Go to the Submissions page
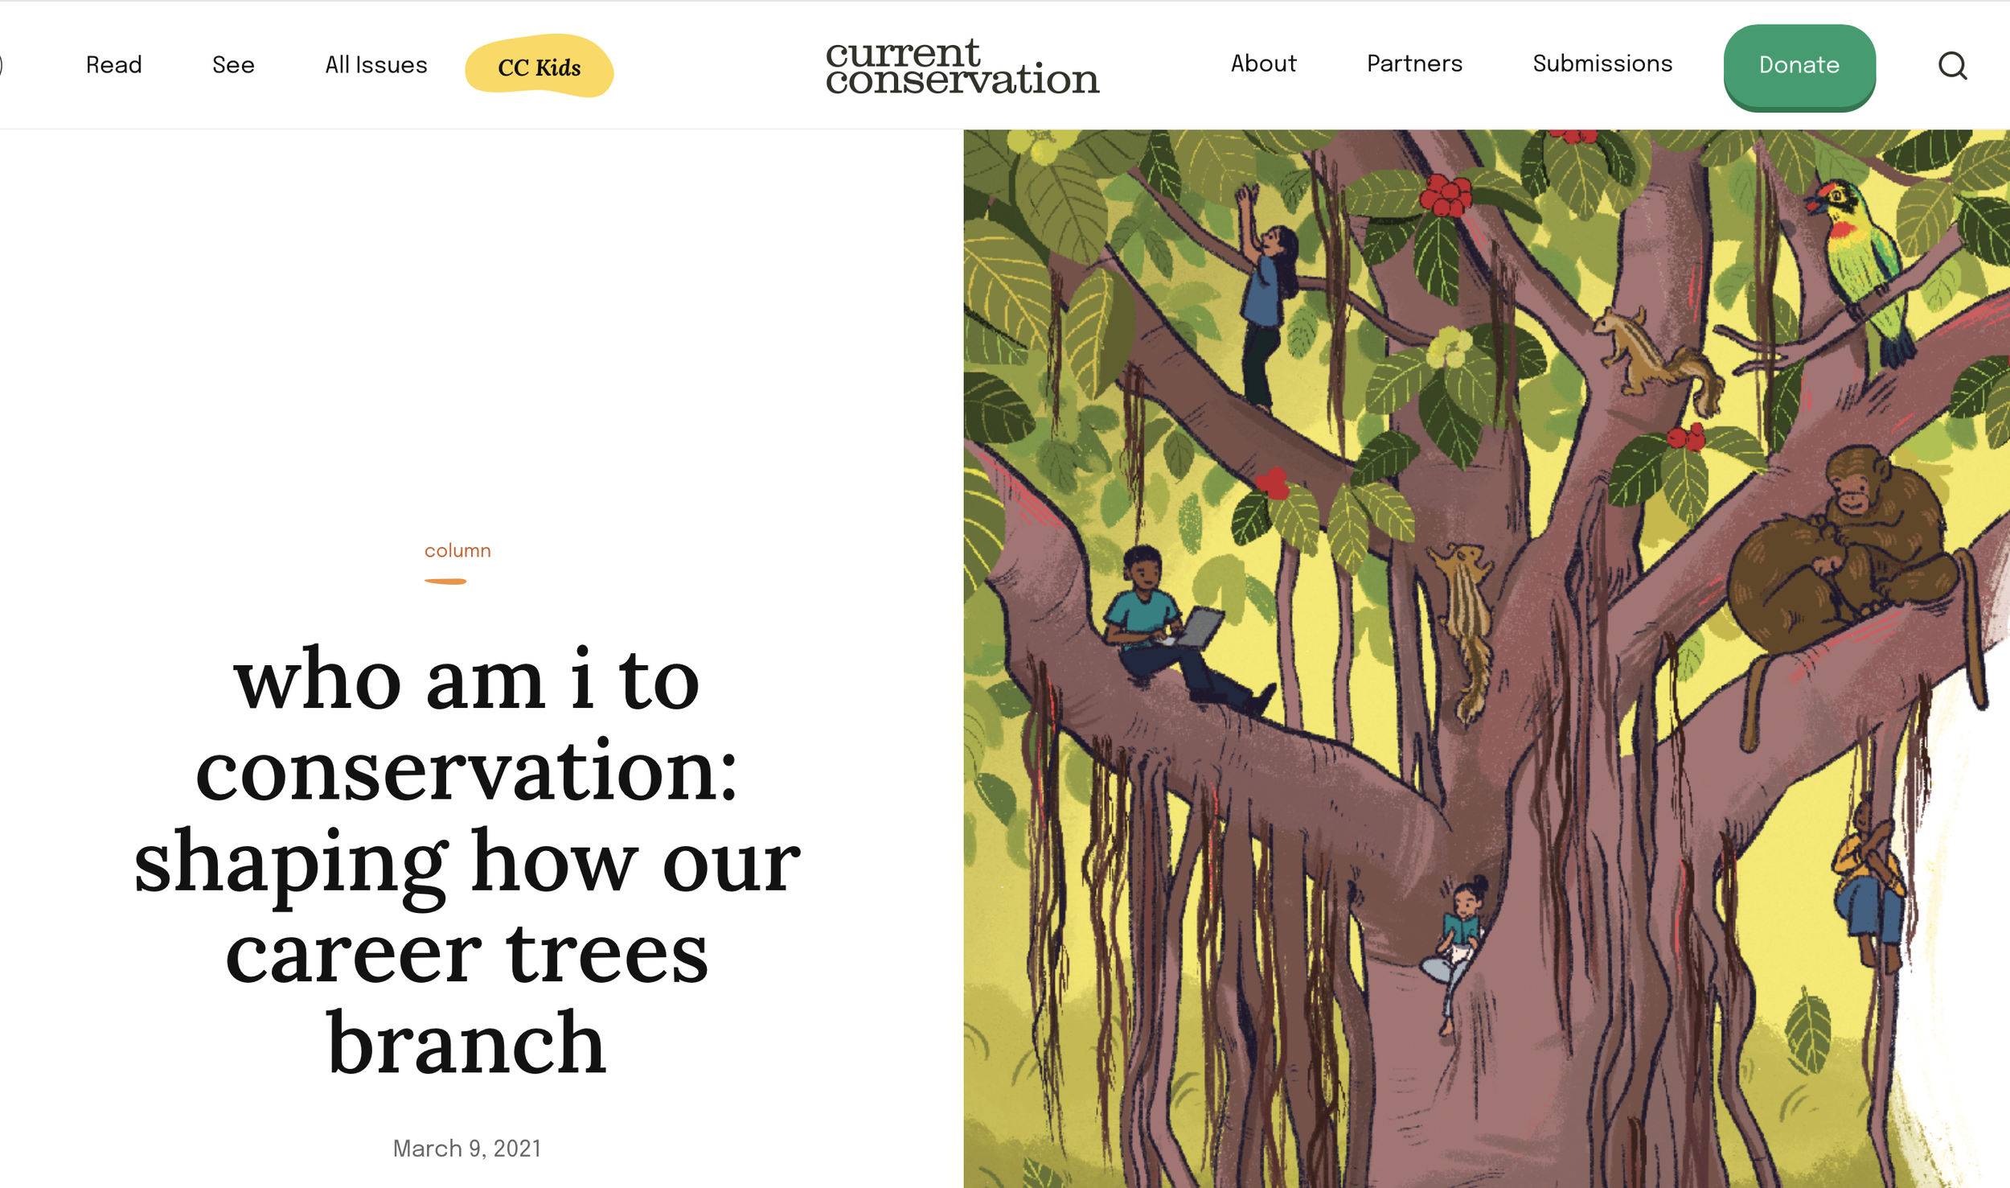2010x1188 pixels. click(1602, 64)
